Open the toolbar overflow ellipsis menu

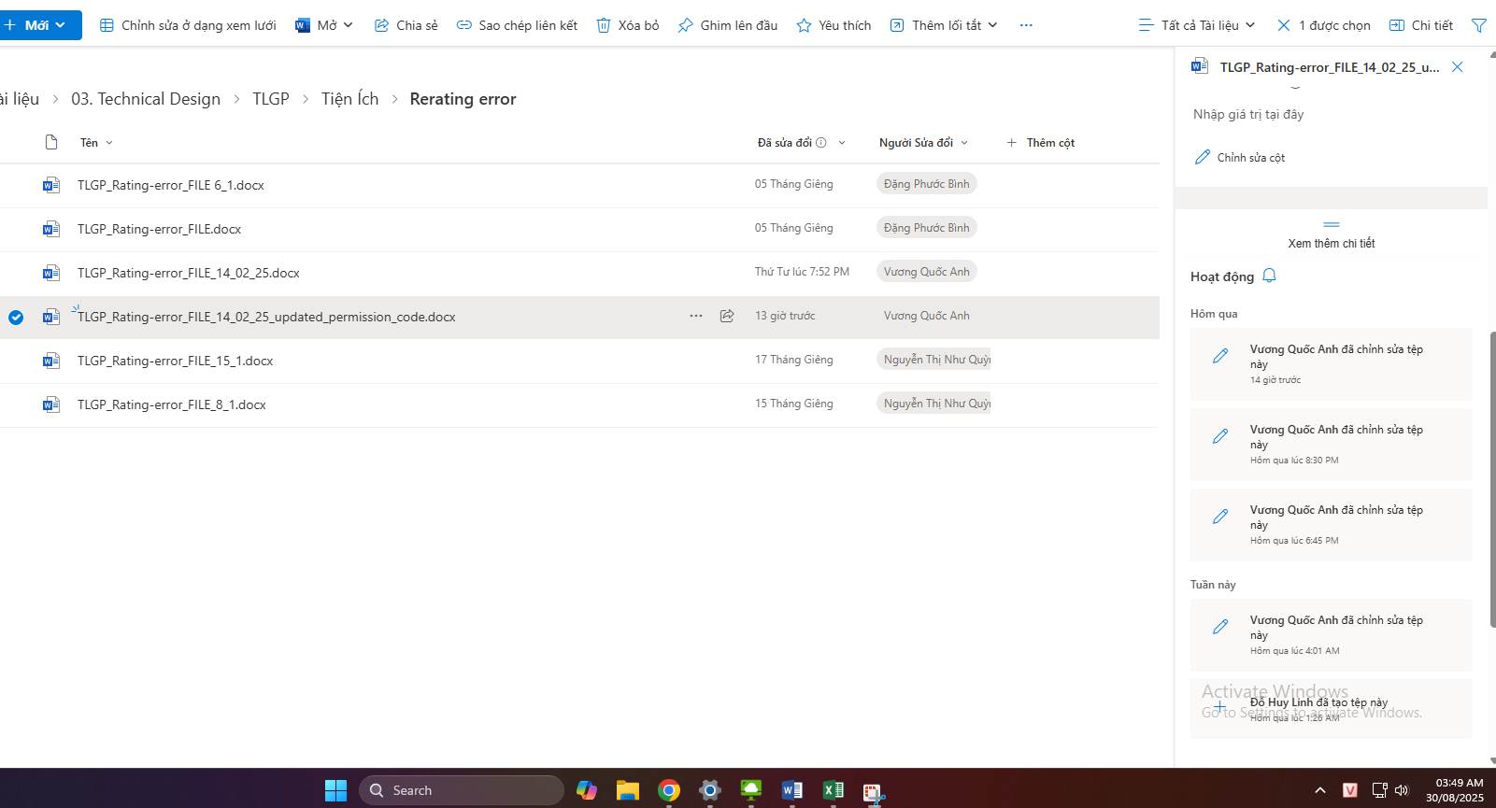(1026, 25)
